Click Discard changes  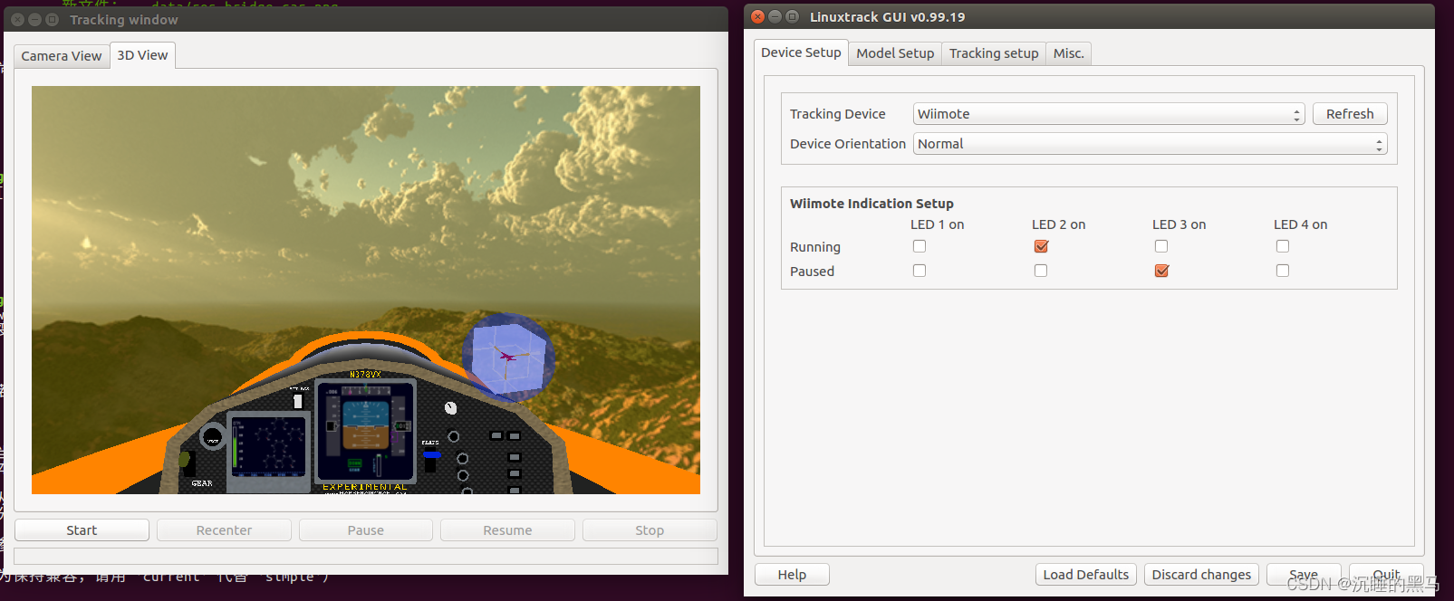point(1201,575)
